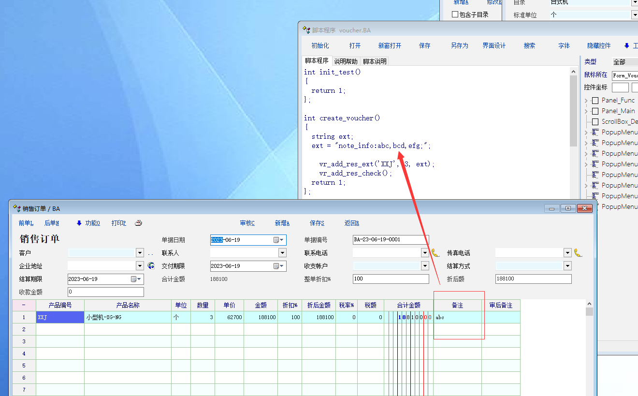Switch to the 说明帮助 tab

[x=346, y=61]
